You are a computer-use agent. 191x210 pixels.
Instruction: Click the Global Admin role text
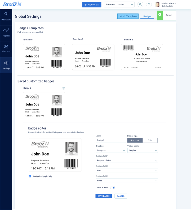[167, 6]
